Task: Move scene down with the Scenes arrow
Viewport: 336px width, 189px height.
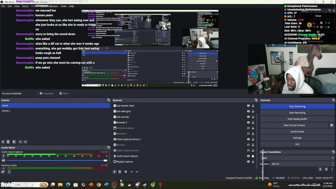Action: [25, 142]
